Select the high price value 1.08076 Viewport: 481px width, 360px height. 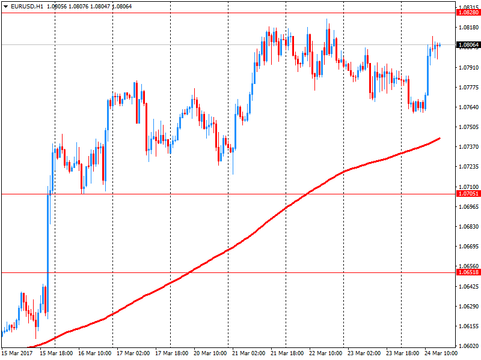click(78, 7)
